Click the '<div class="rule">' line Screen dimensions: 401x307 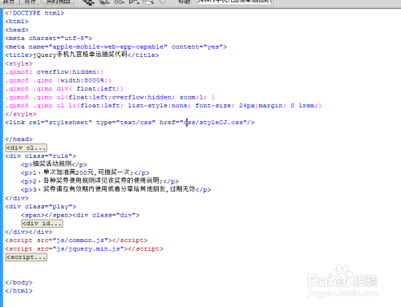pyautogui.click(x=41, y=156)
